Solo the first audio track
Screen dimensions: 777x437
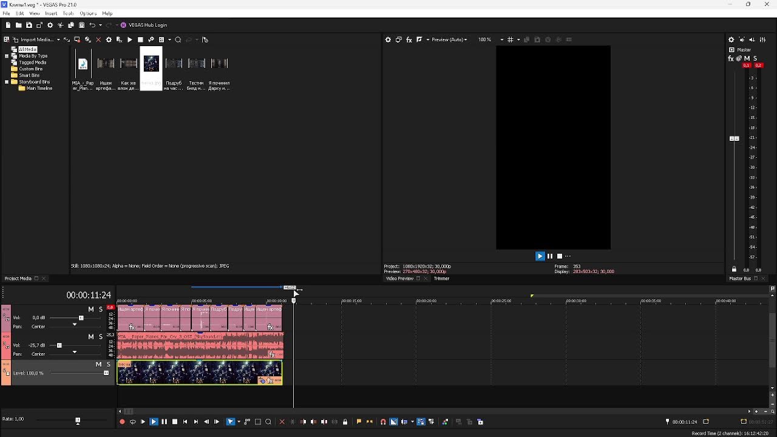click(x=101, y=310)
